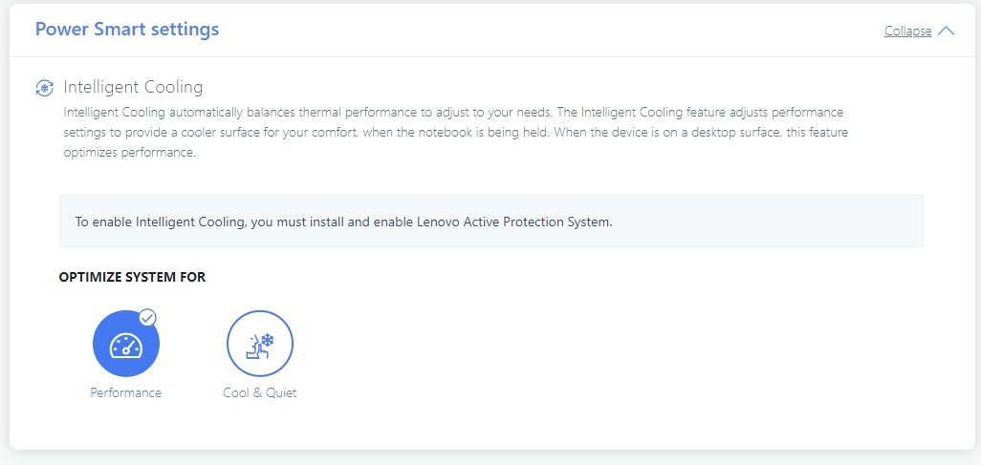Click the Intelligent Cooling snowflake-arrows icon
The width and height of the screenshot is (981, 465).
pyautogui.click(x=44, y=88)
